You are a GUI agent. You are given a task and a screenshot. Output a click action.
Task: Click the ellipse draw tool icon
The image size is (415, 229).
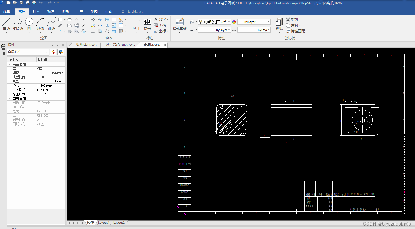[x=70, y=20]
